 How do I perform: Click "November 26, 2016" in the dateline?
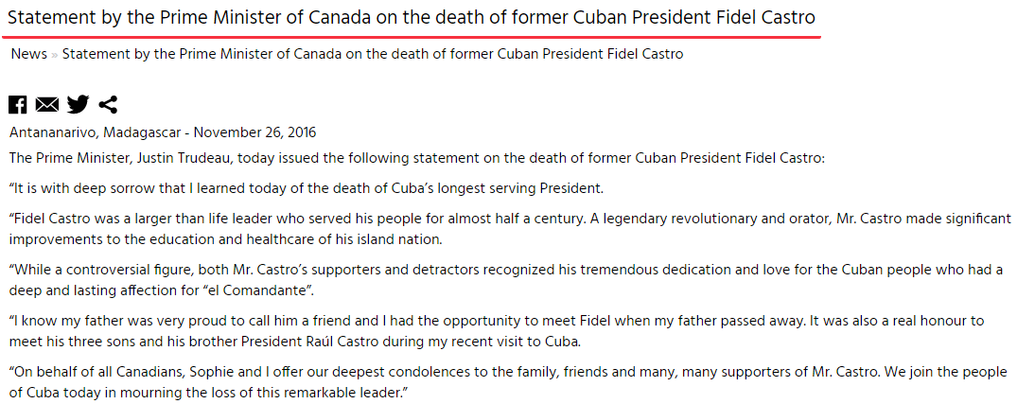[x=254, y=132]
